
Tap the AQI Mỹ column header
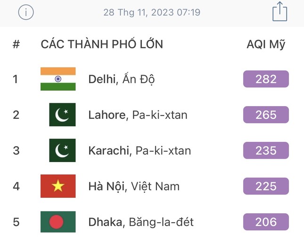coord(266,45)
